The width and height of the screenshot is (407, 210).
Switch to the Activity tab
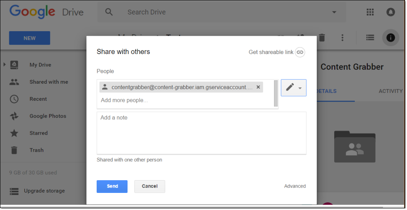pos(390,91)
